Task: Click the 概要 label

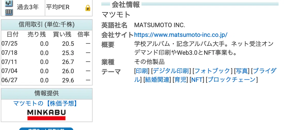Action: pos(108,45)
